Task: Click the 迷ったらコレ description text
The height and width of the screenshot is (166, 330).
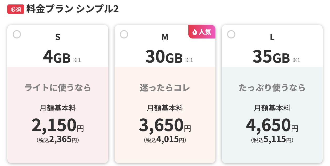Action: click(x=165, y=88)
